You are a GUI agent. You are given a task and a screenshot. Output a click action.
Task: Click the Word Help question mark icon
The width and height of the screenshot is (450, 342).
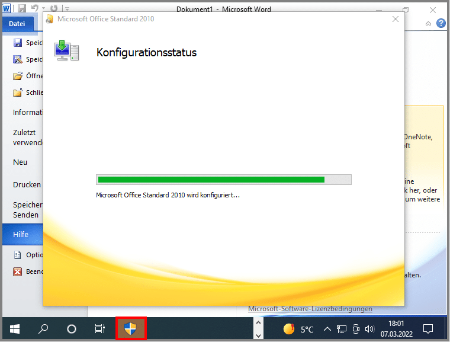click(x=441, y=24)
